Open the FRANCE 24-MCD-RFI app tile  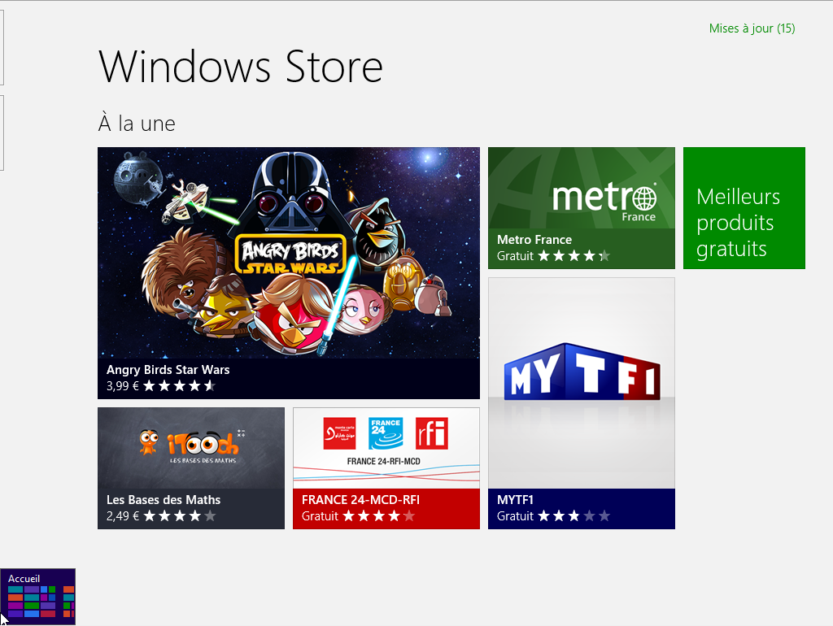coord(386,468)
